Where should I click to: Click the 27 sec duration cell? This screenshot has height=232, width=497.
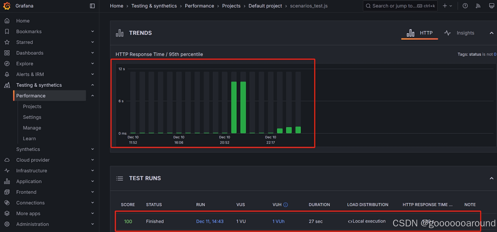pyautogui.click(x=316, y=221)
